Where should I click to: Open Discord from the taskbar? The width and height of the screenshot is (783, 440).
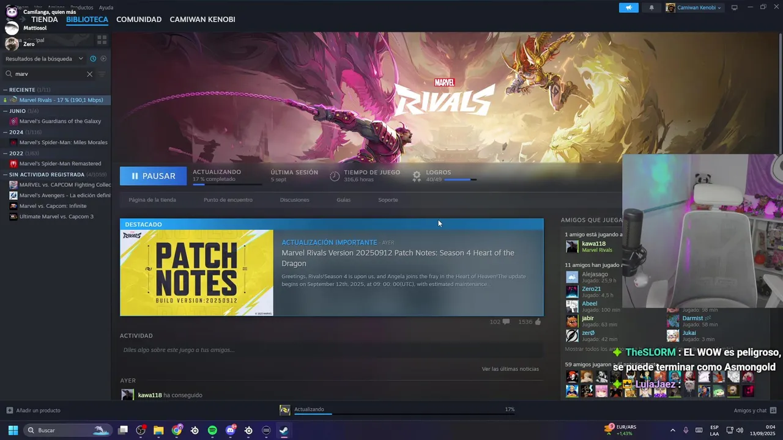pos(231,430)
